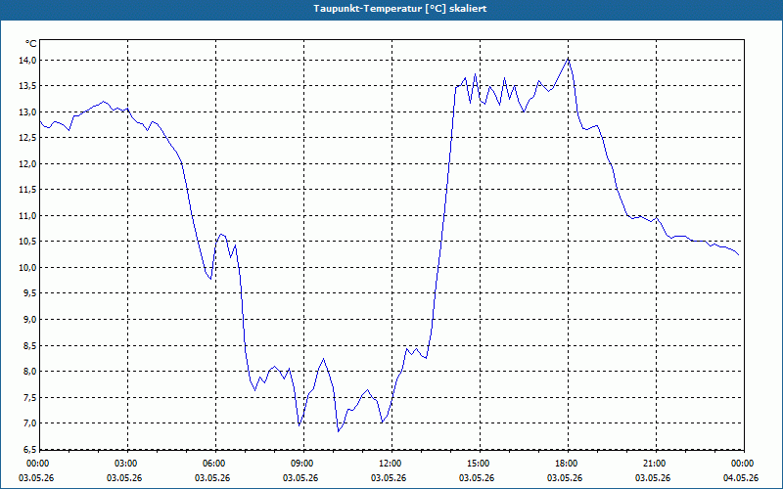The width and height of the screenshot is (783, 489).
Task: Select the 03.05.26 date below 03:00
Action: pos(124,478)
